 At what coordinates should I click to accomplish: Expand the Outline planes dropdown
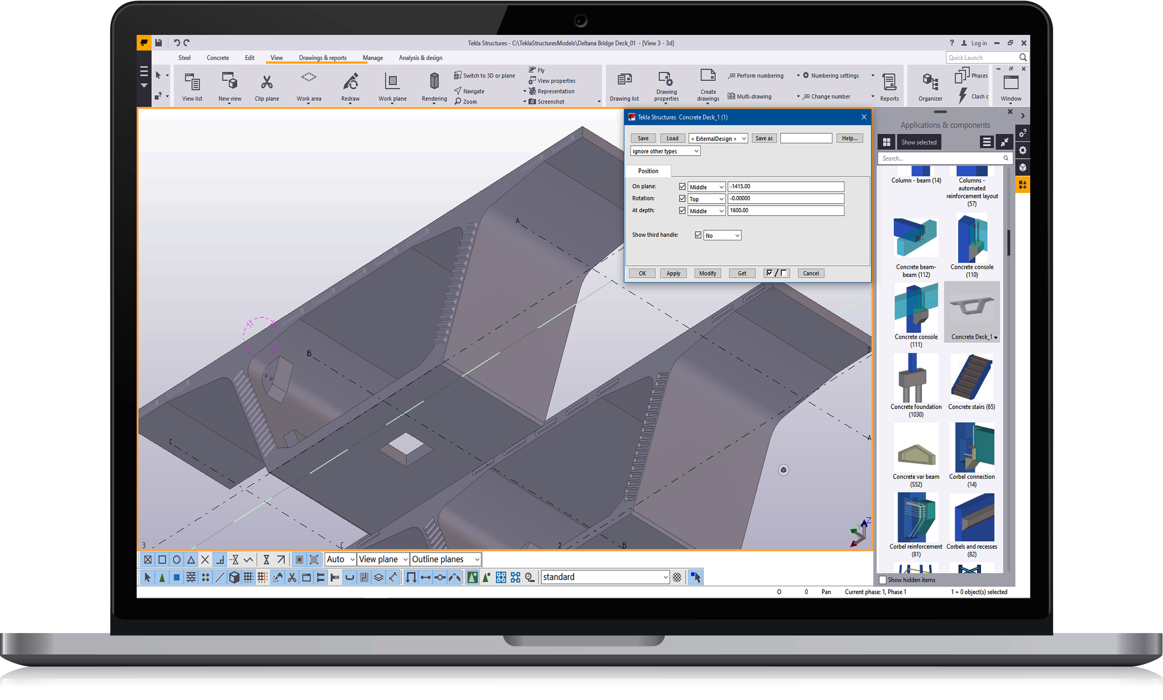(477, 559)
